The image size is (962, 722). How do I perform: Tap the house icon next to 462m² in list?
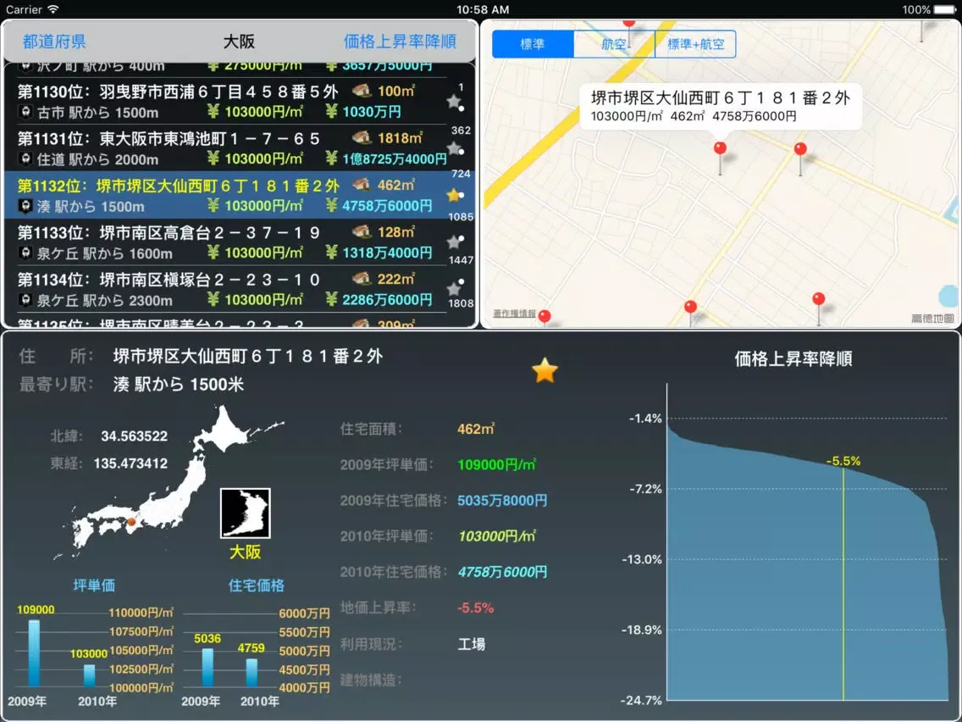point(362,184)
